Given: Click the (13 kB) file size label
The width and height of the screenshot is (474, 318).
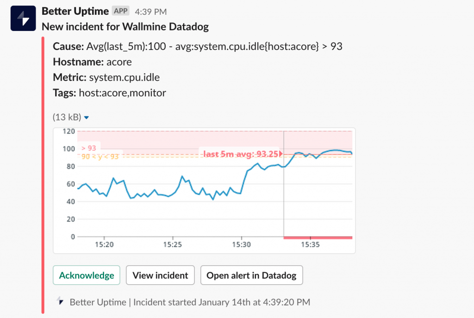Looking at the screenshot, I should click(x=67, y=118).
